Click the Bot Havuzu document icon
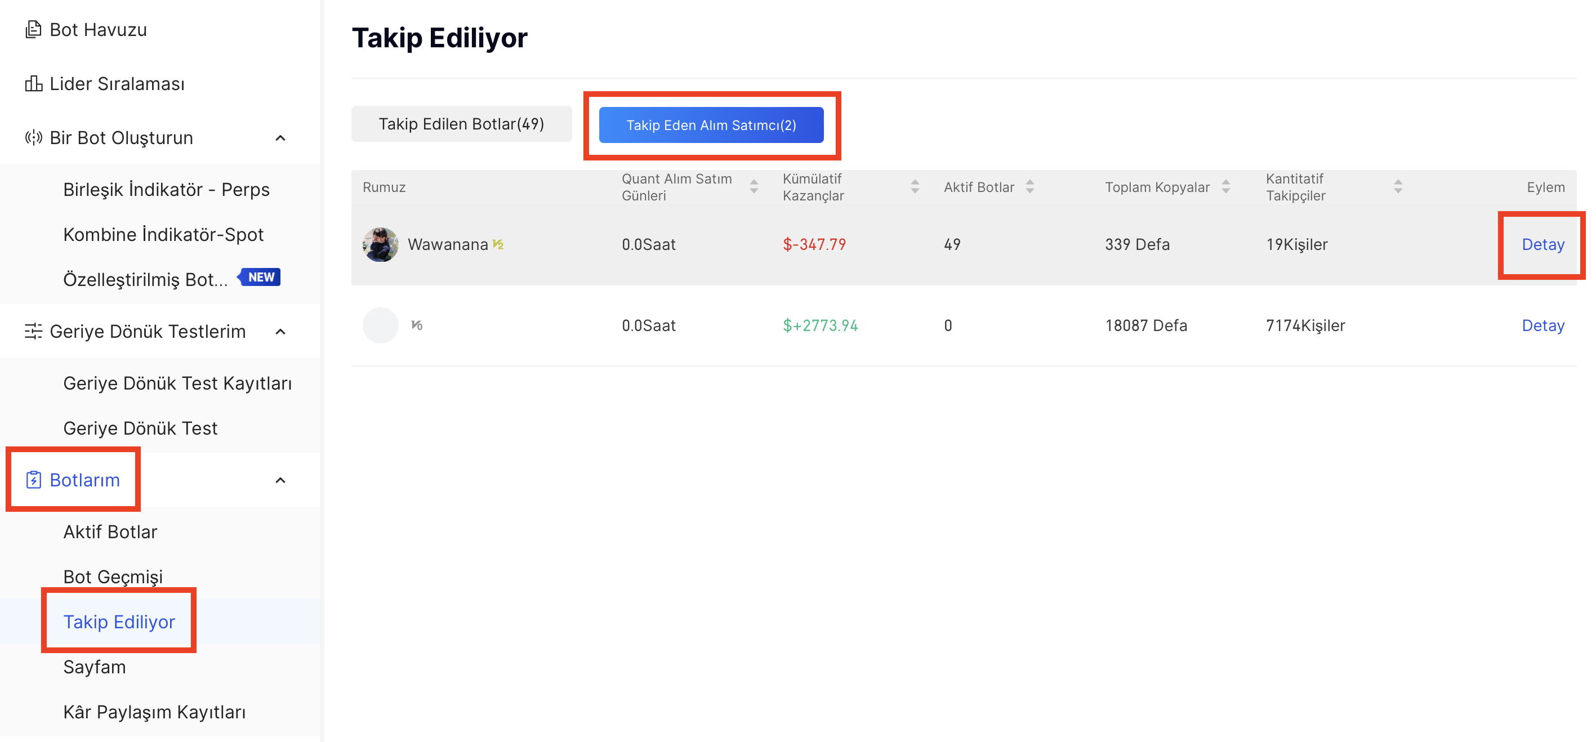This screenshot has width=1596, height=742. 33,29
